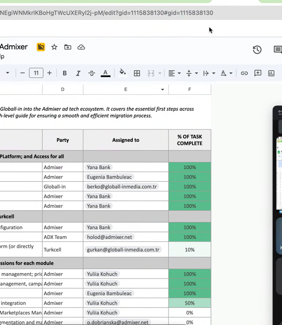Screen dimensions: 282x325
Task: Move document using the folder icon
Action: (68, 47)
